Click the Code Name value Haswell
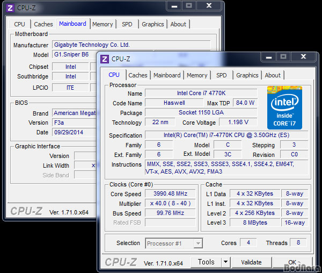 [x=174, y=103]
